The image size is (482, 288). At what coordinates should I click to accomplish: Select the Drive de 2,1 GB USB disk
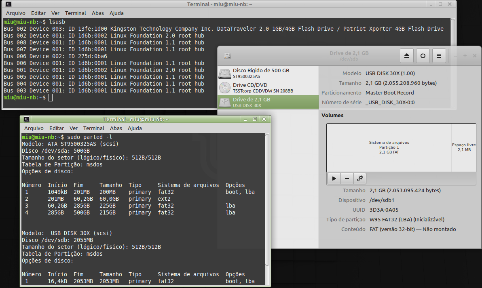pos(268,102)
